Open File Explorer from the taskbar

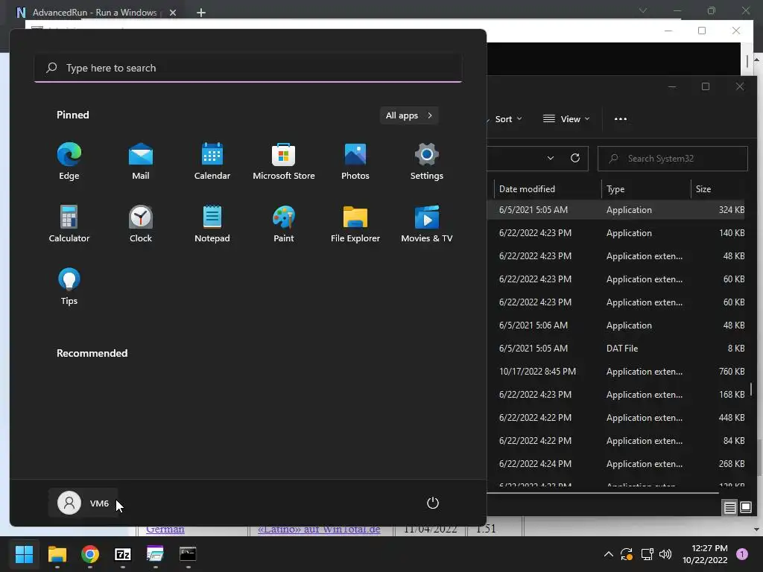(57, 554)
